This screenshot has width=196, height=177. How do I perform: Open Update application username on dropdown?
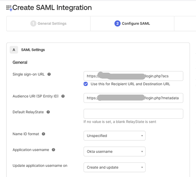point(114,167)
